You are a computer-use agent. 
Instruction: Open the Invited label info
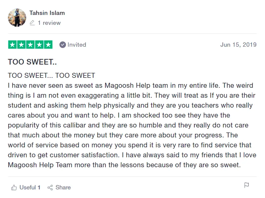(77, 45)
